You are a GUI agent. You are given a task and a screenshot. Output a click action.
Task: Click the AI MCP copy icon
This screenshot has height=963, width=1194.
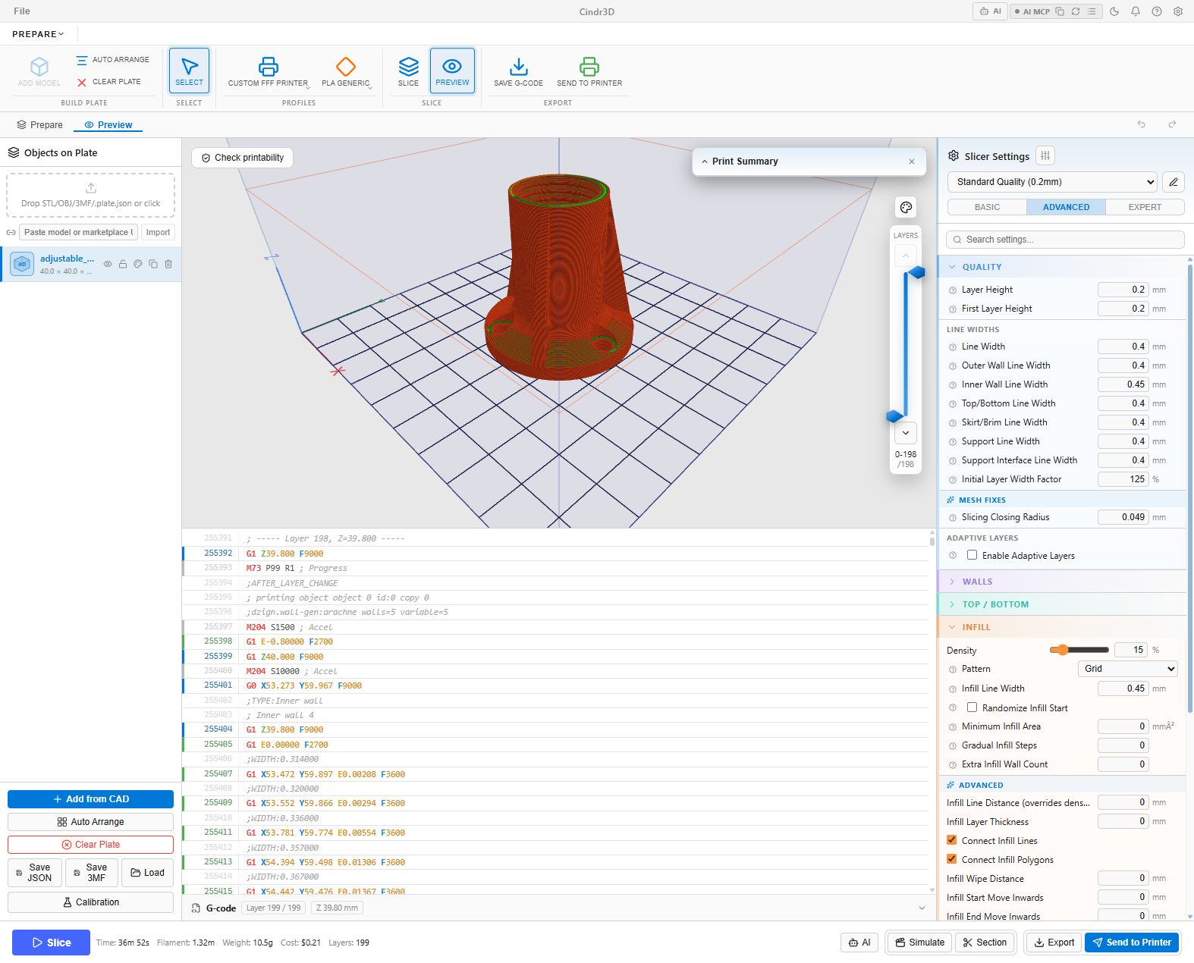tap(1060, 11)
